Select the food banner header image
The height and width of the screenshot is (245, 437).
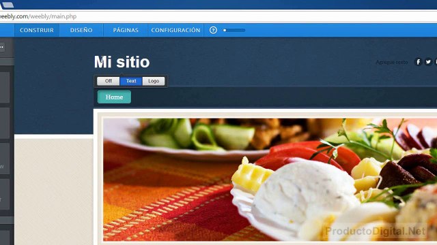coord(270,180)
